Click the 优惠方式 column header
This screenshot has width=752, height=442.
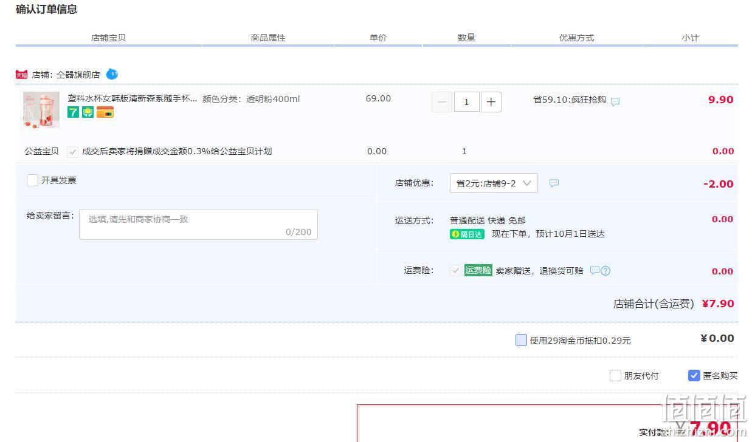pyautogui.click(x=576, y=38)
